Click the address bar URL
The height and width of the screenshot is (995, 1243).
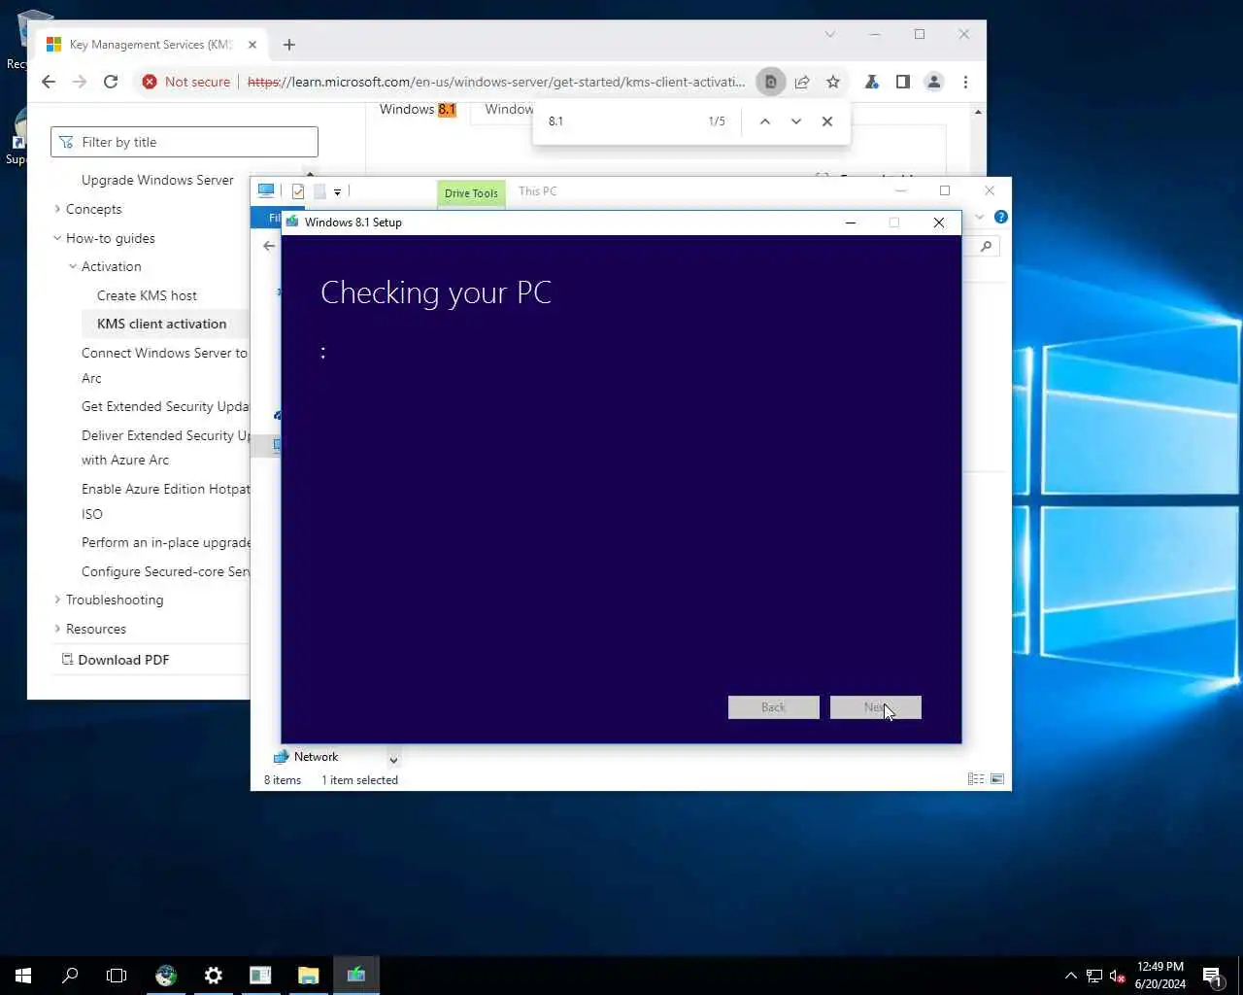496,82
